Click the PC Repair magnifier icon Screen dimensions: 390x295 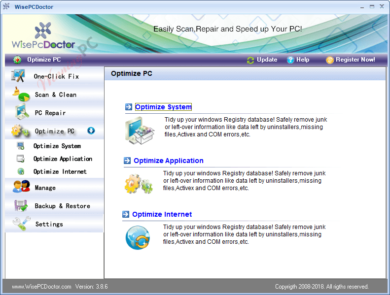(x=22, y=112)
